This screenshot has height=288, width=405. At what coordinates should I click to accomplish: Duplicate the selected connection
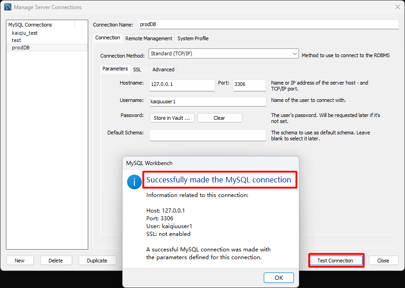97,261
